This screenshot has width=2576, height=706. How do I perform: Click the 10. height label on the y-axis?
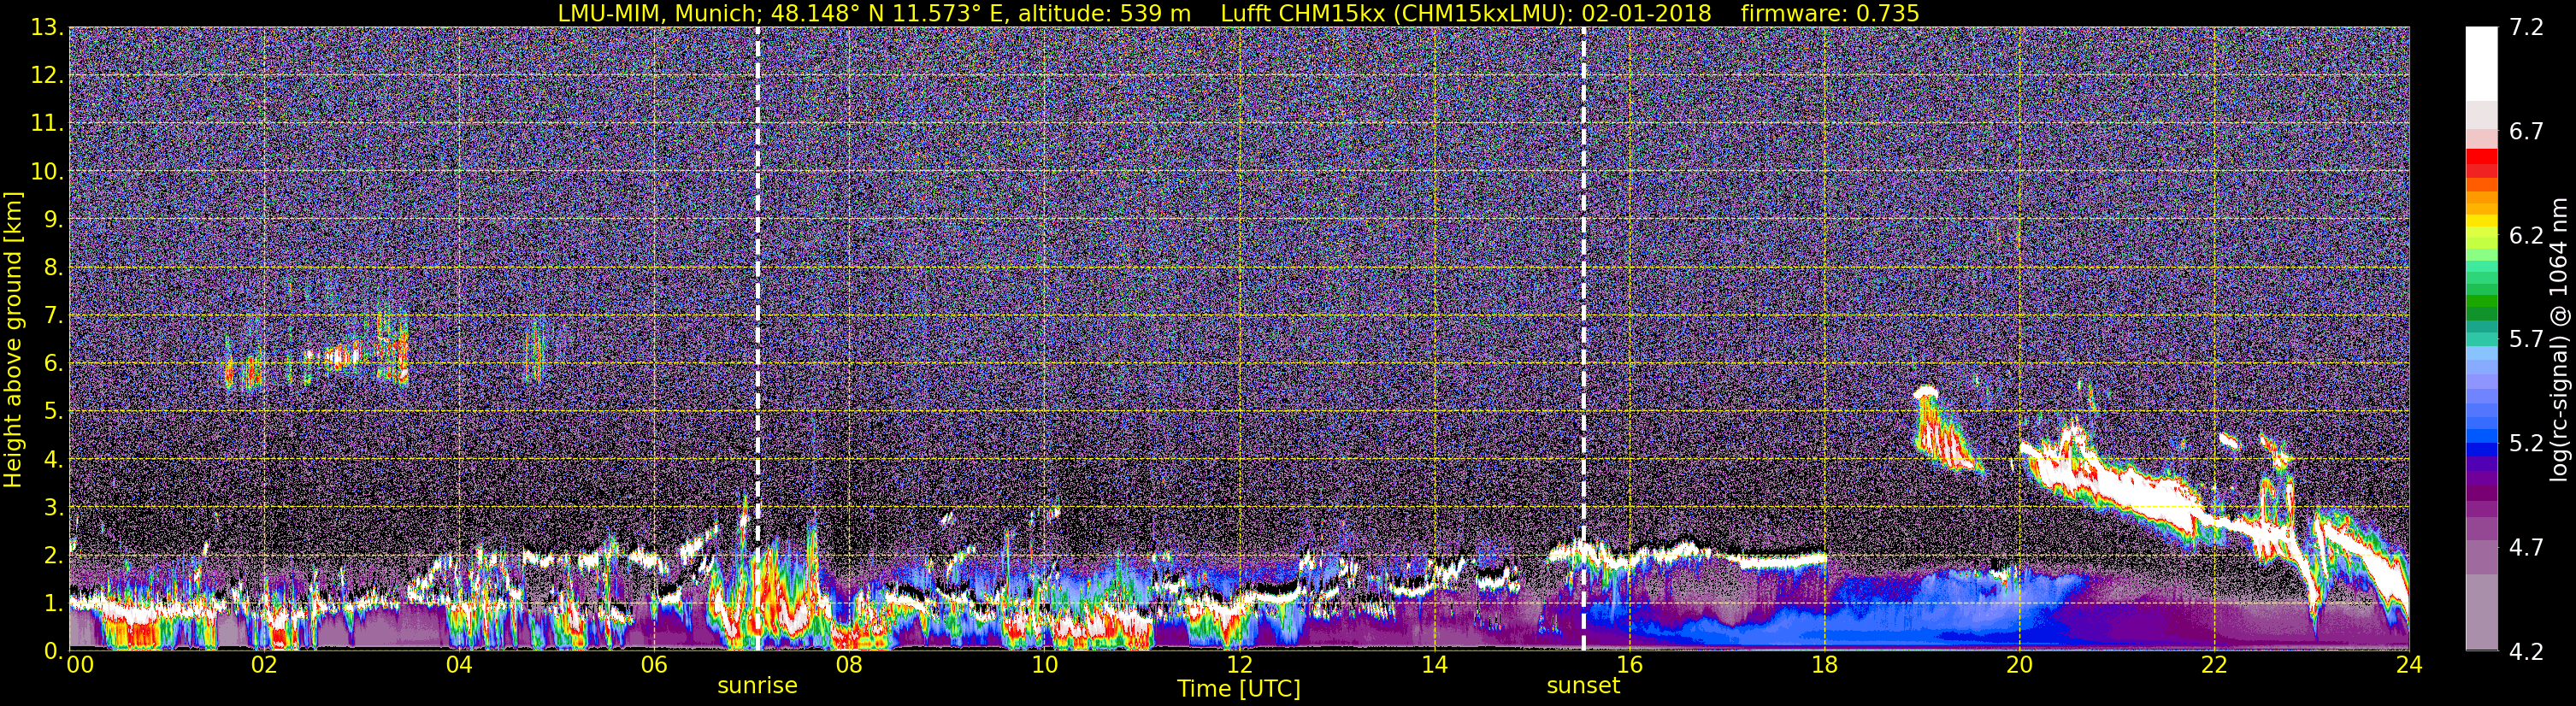(47, 172)
